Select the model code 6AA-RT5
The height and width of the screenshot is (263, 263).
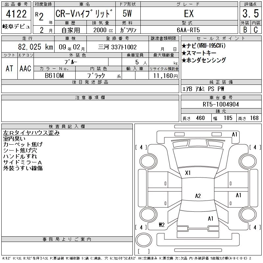pyautogui.click(x=188, y=30)
